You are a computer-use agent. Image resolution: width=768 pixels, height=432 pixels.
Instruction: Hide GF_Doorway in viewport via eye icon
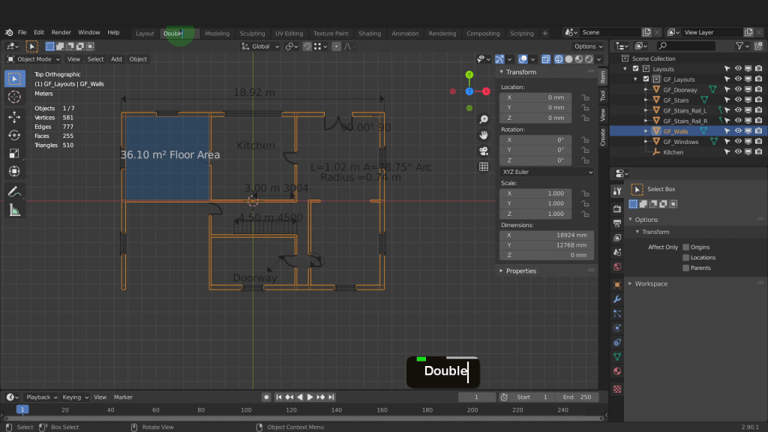click(738, 90)
